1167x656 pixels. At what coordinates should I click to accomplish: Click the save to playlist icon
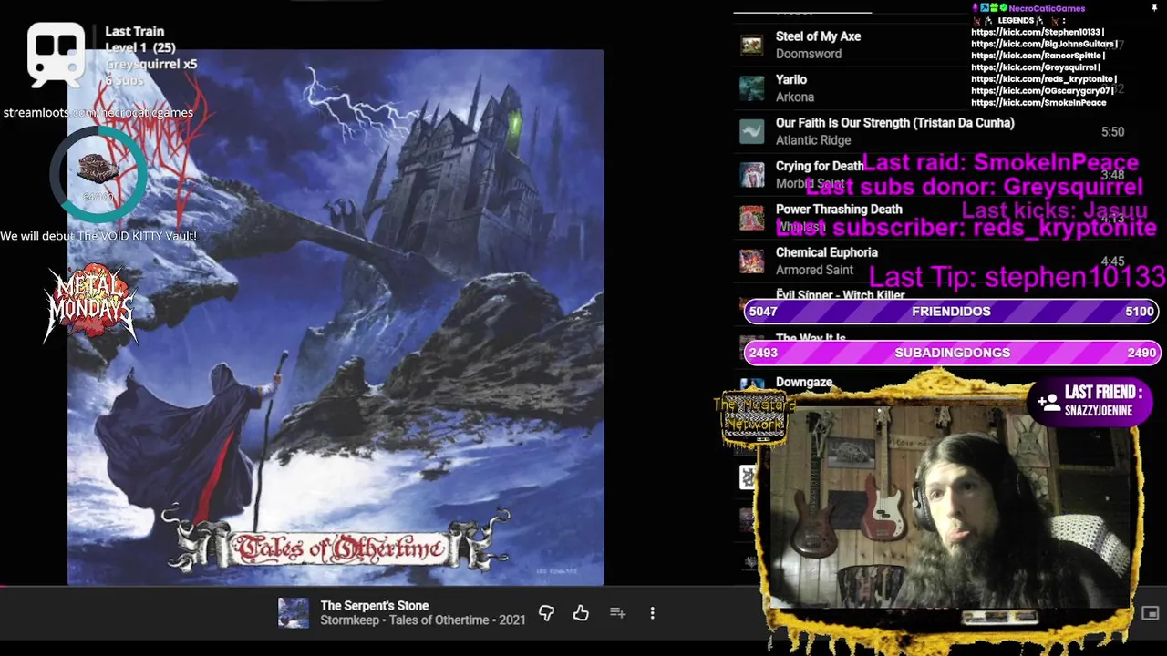(x=617, y=613)
